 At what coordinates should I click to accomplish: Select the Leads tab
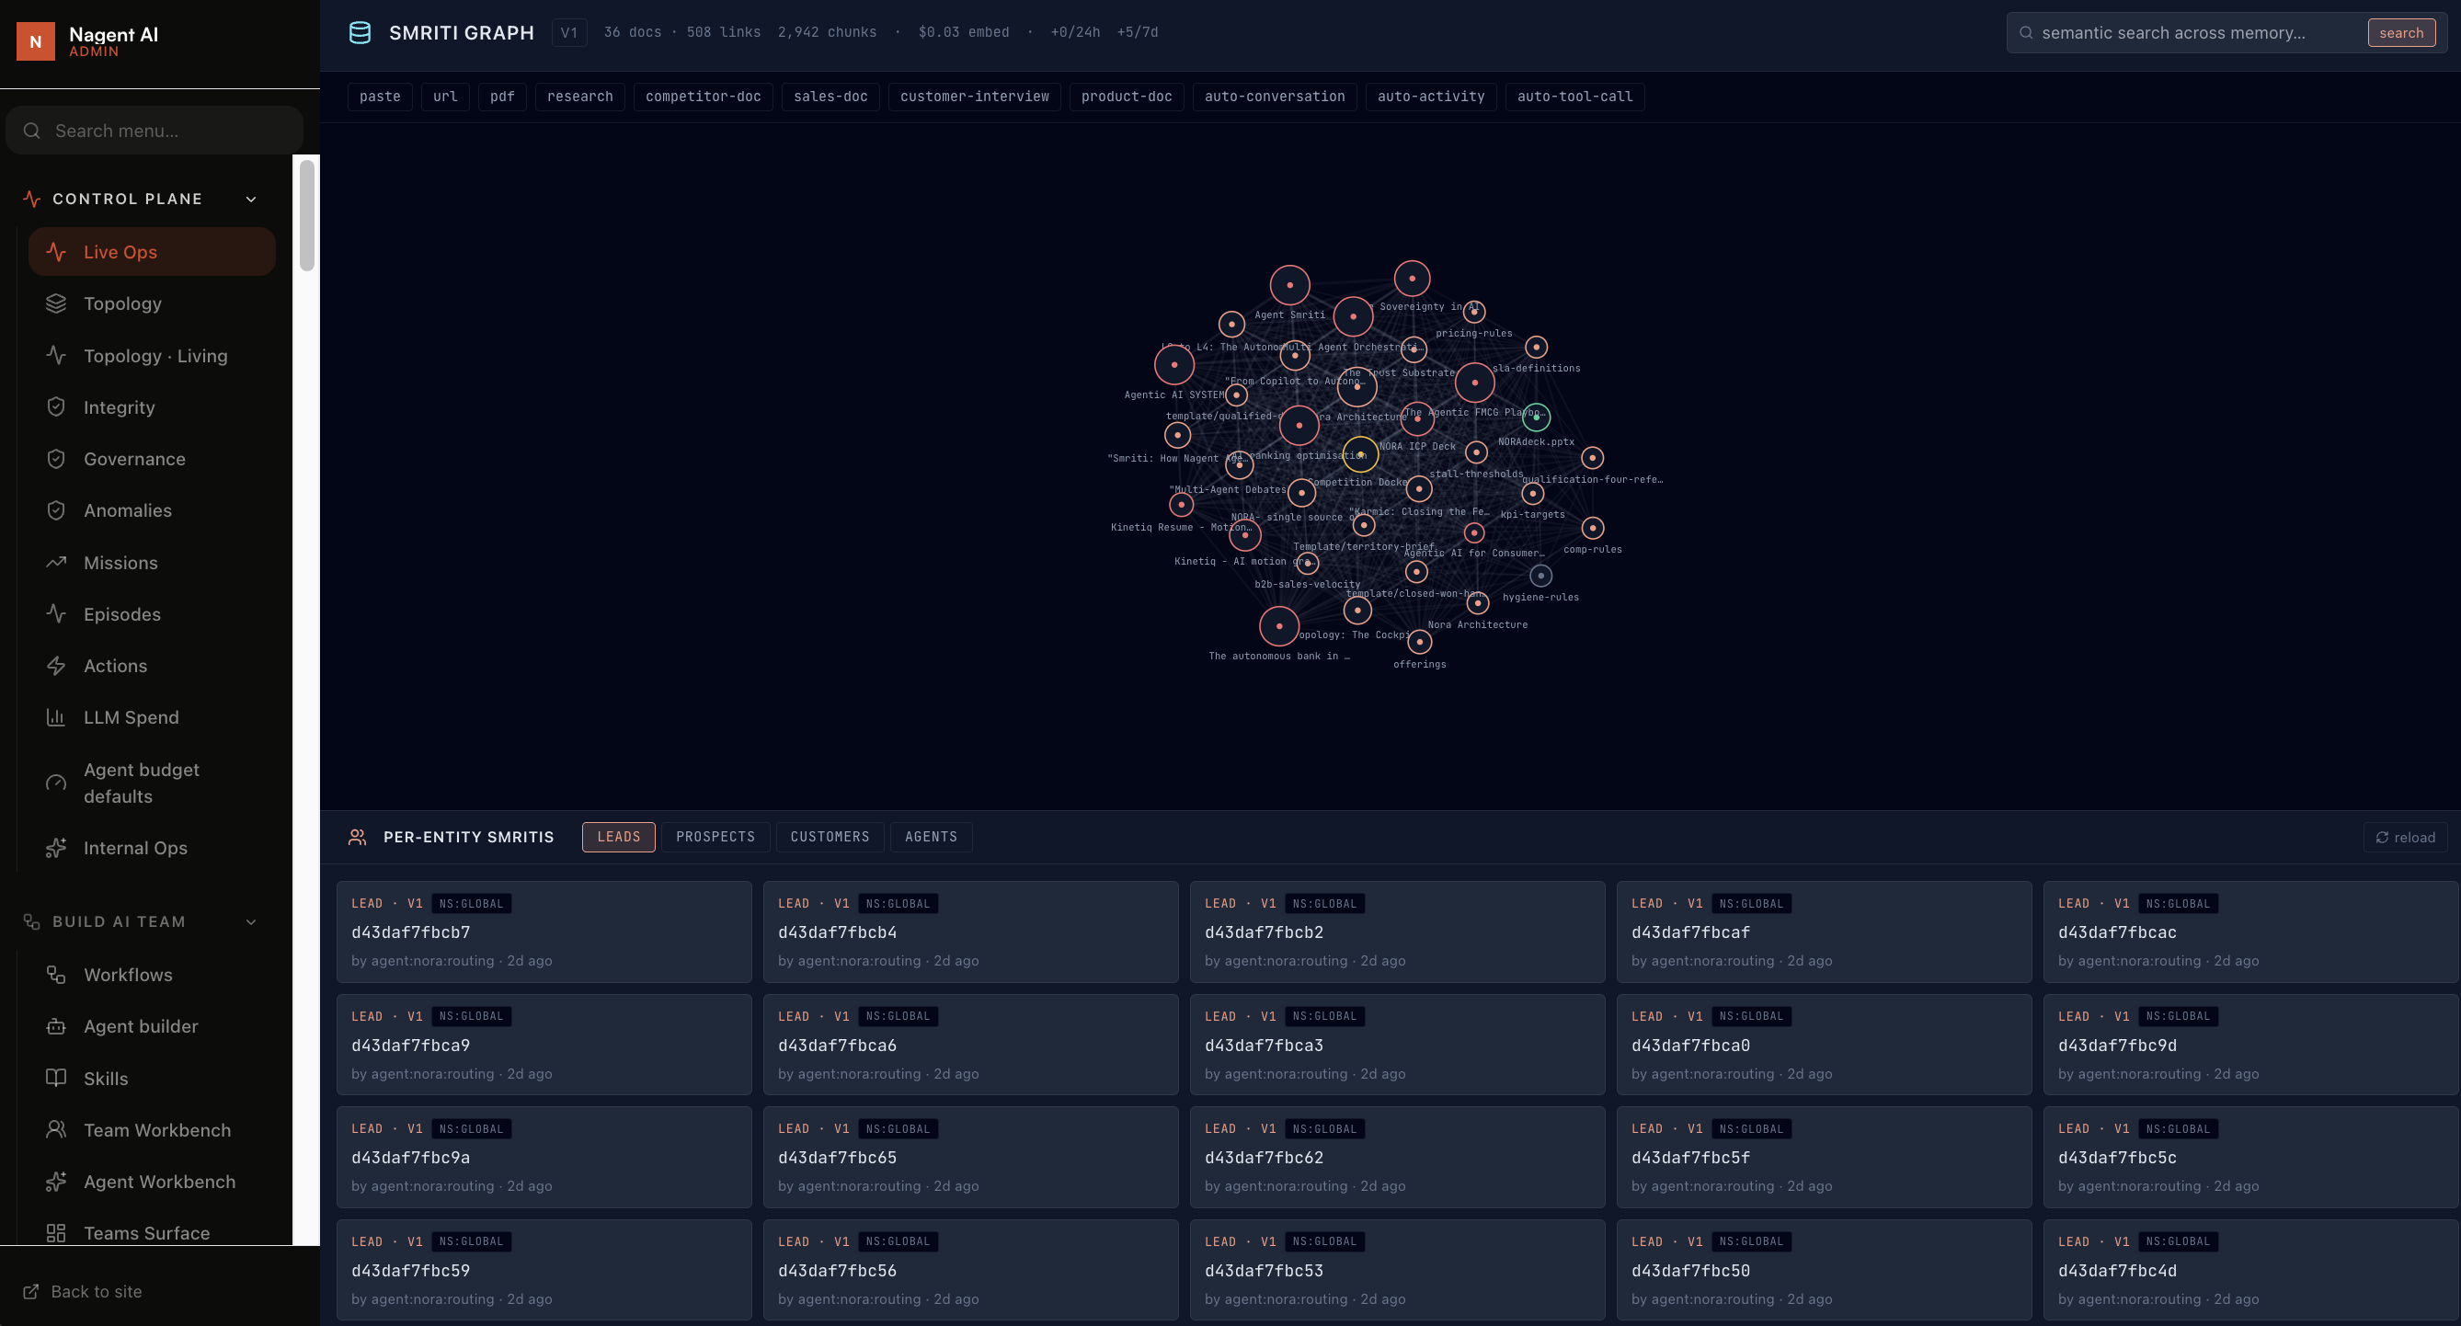click(619, 837)
